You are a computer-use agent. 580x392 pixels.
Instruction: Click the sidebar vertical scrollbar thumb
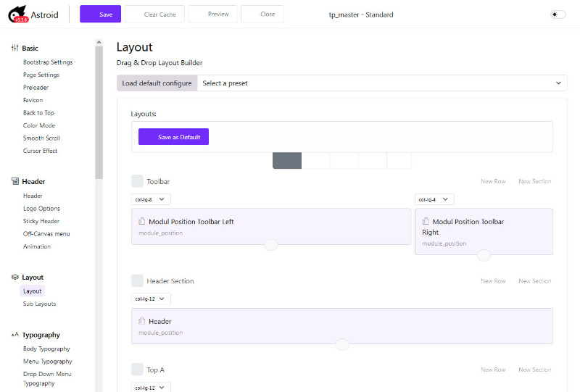tap(99, 109)
